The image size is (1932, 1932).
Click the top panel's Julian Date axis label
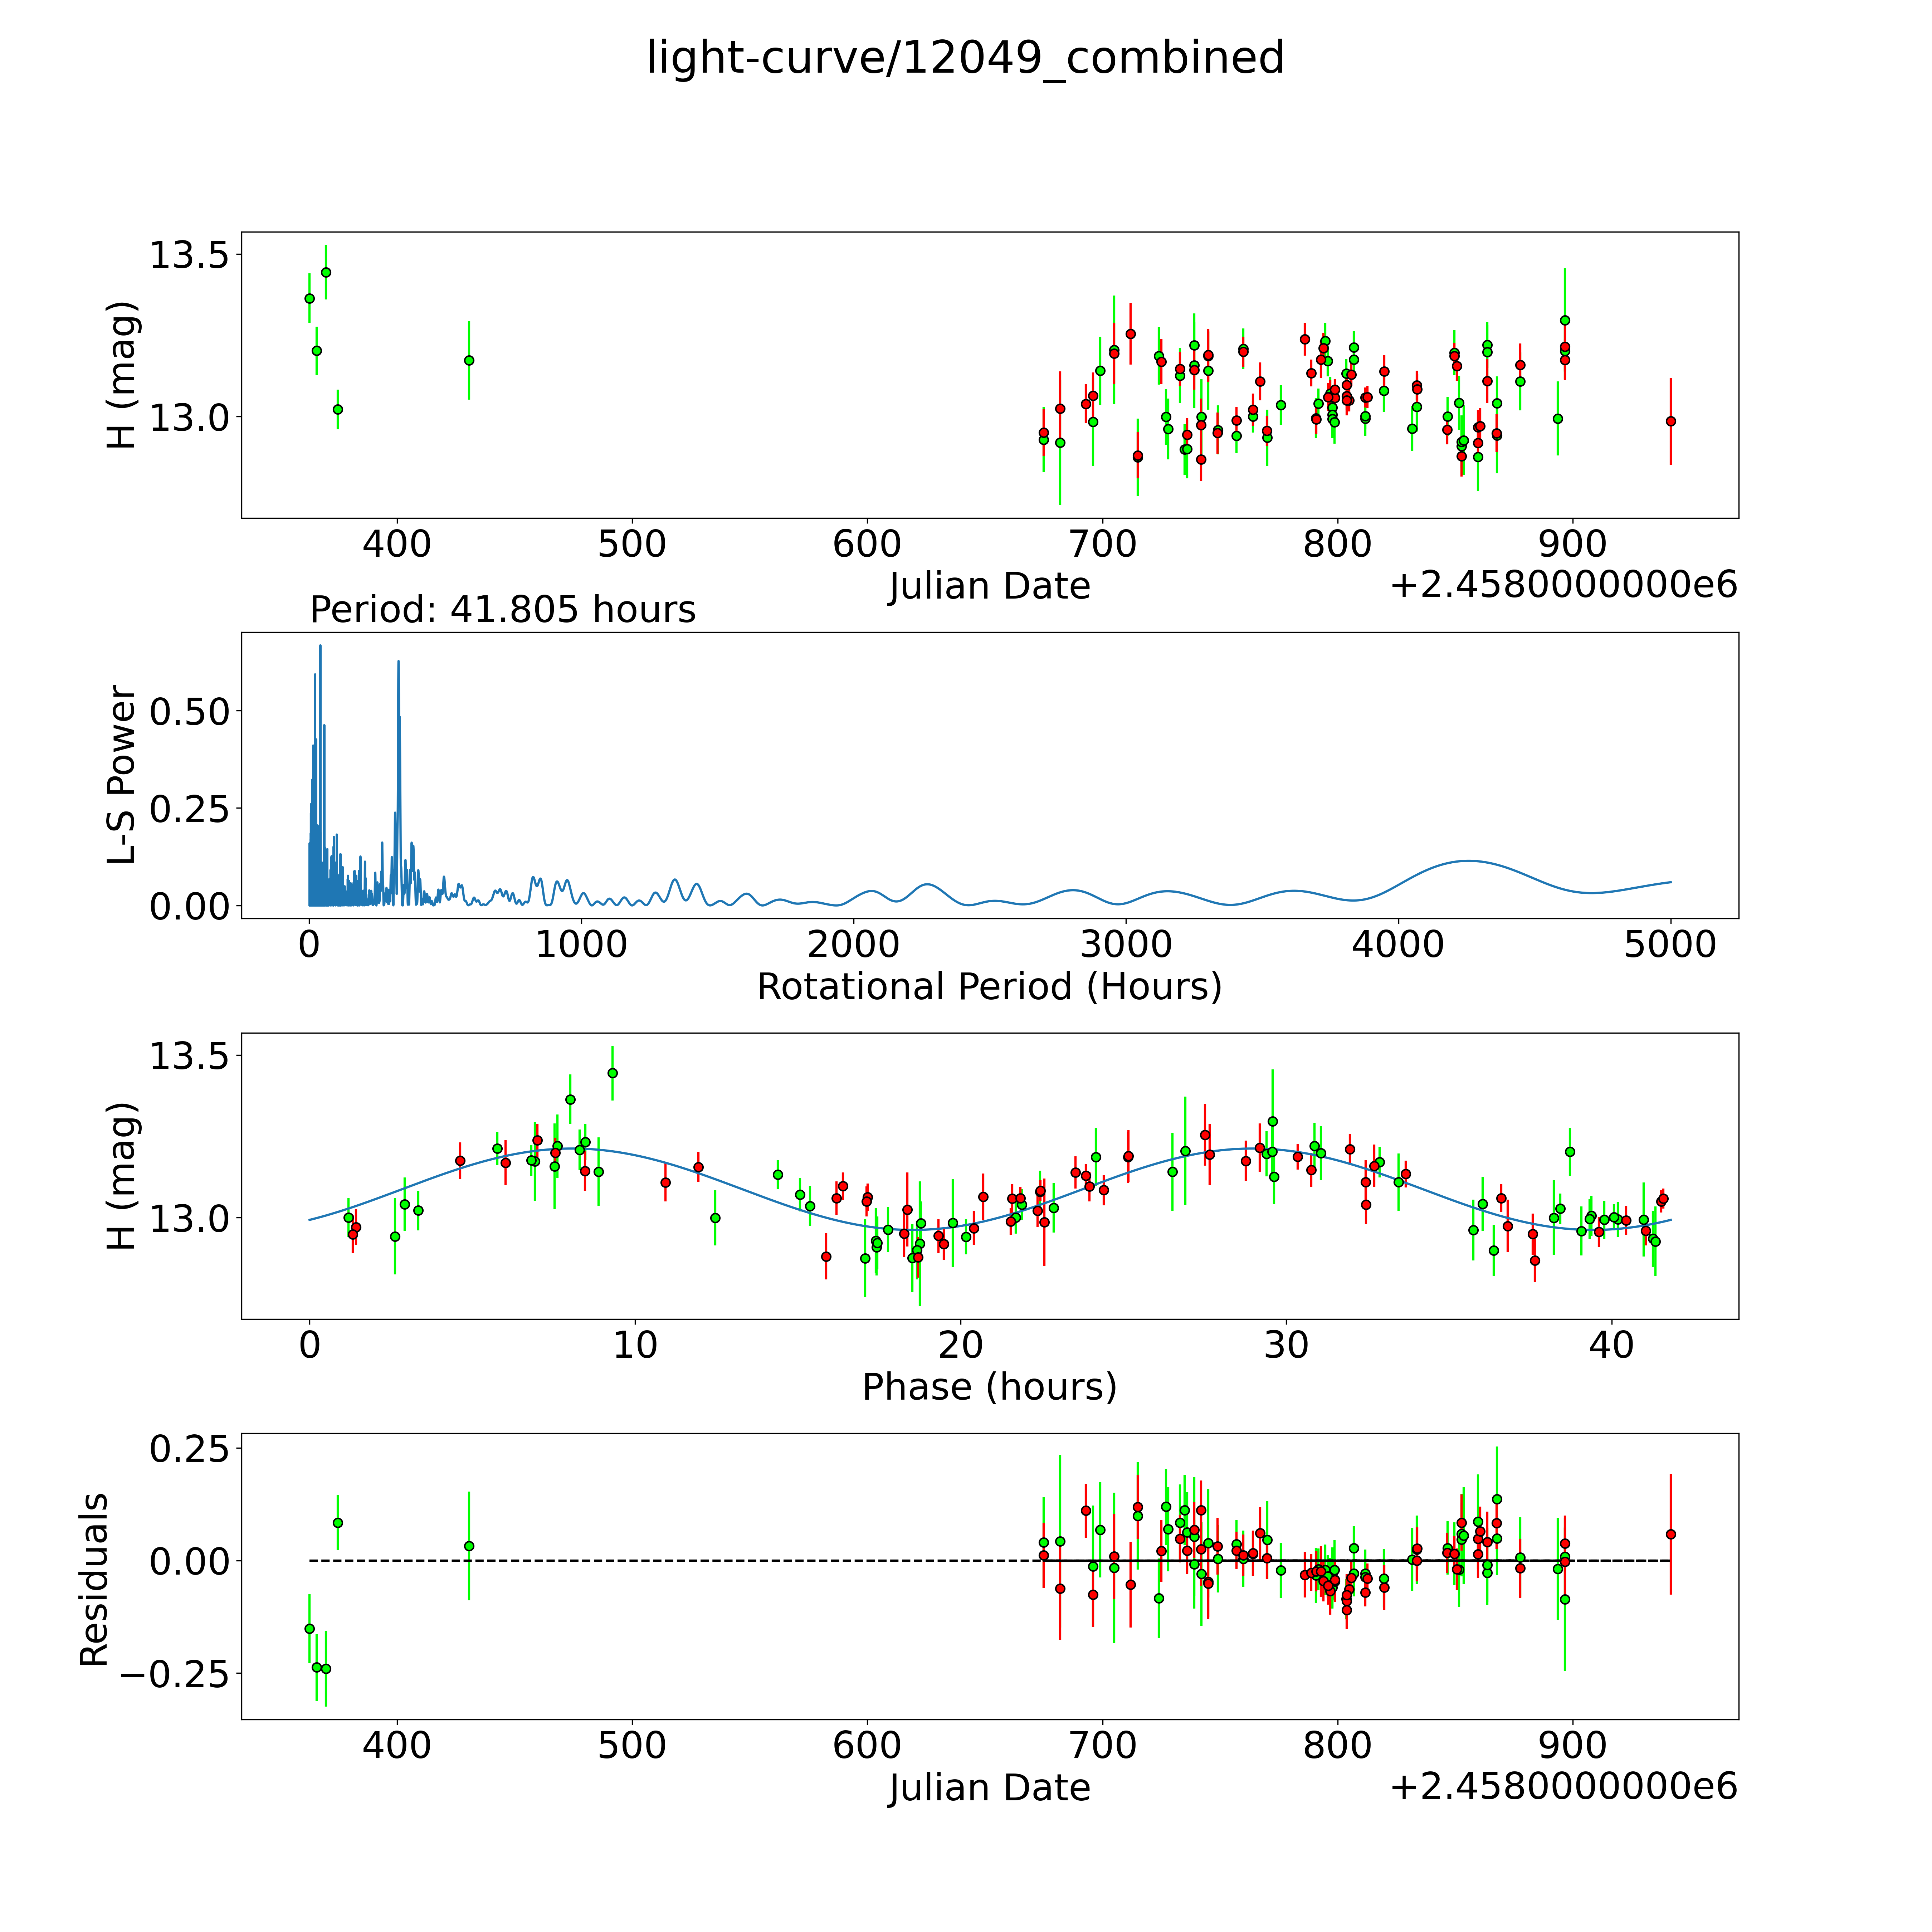989,586
